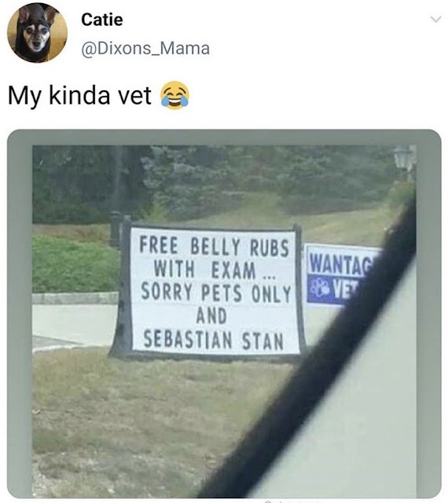The width and height of the screenshot is (448, 503).
Task: Click SEBASTIAN STAN text on the sign
Action: click(x=214, y=340)
